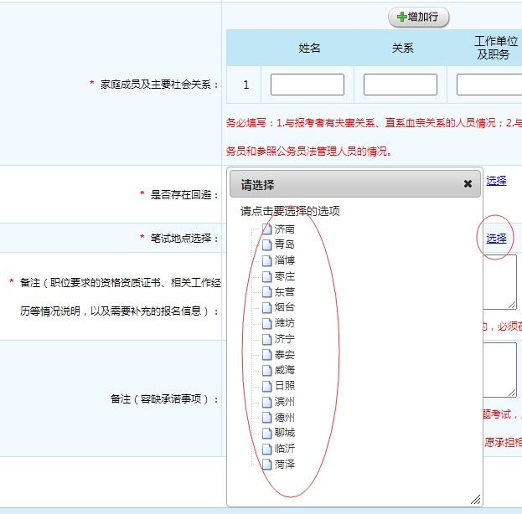Choose 聊城 from the city options

coord(284,433)
